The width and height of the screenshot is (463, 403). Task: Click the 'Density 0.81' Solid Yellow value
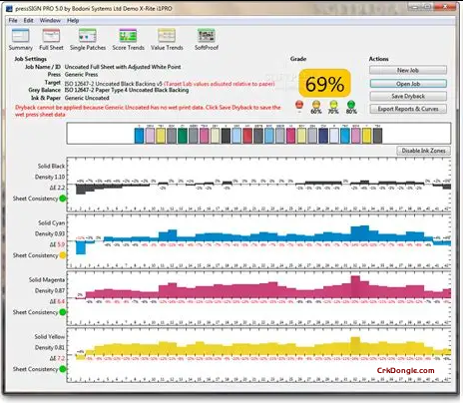pyautogui.click(x=50, y=347)
